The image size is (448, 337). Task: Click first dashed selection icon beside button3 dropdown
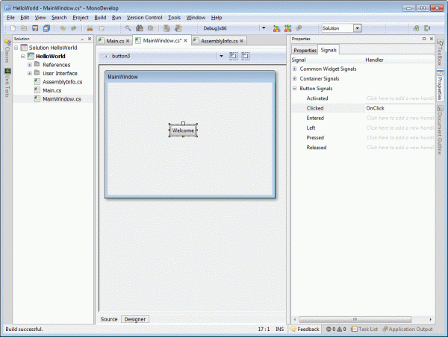tap(233, 56)
